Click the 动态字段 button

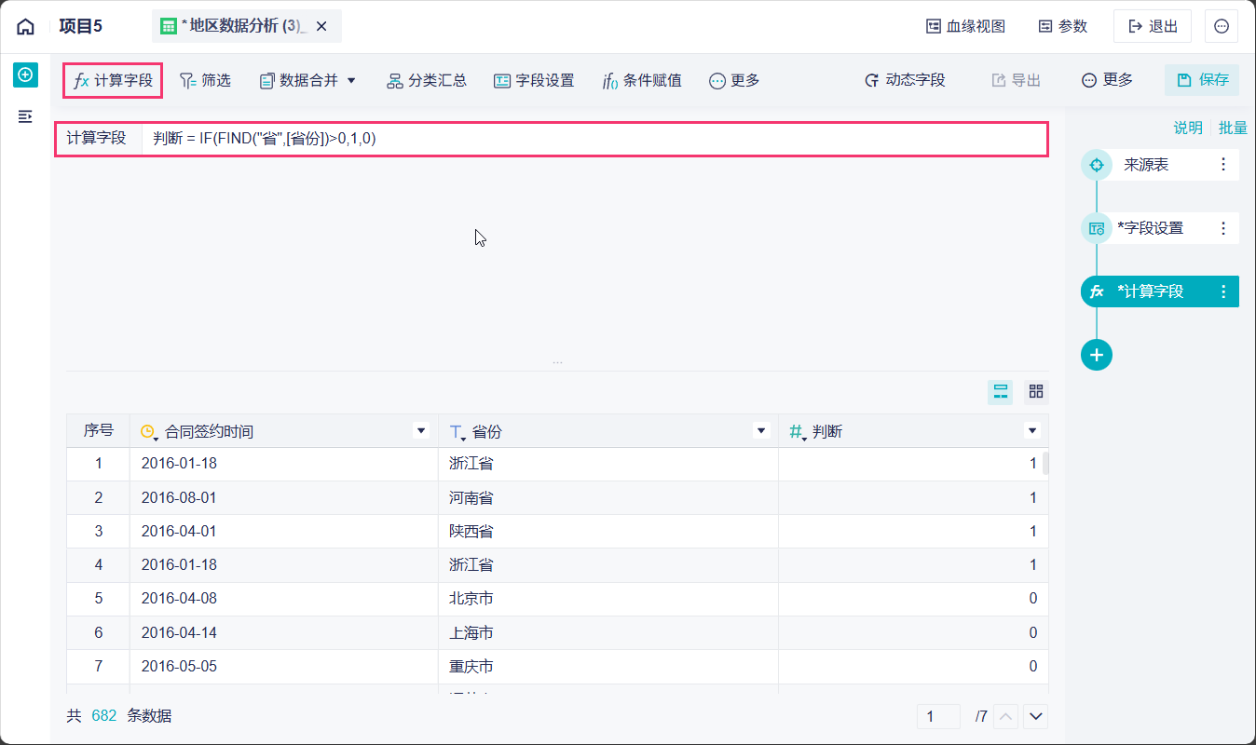click(x=905, y=80)
